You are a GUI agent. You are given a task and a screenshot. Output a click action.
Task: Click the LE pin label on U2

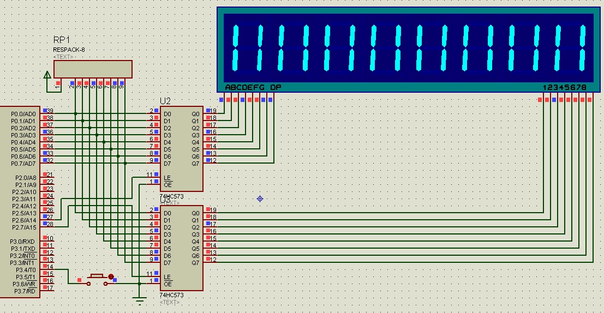coord(167,178)
